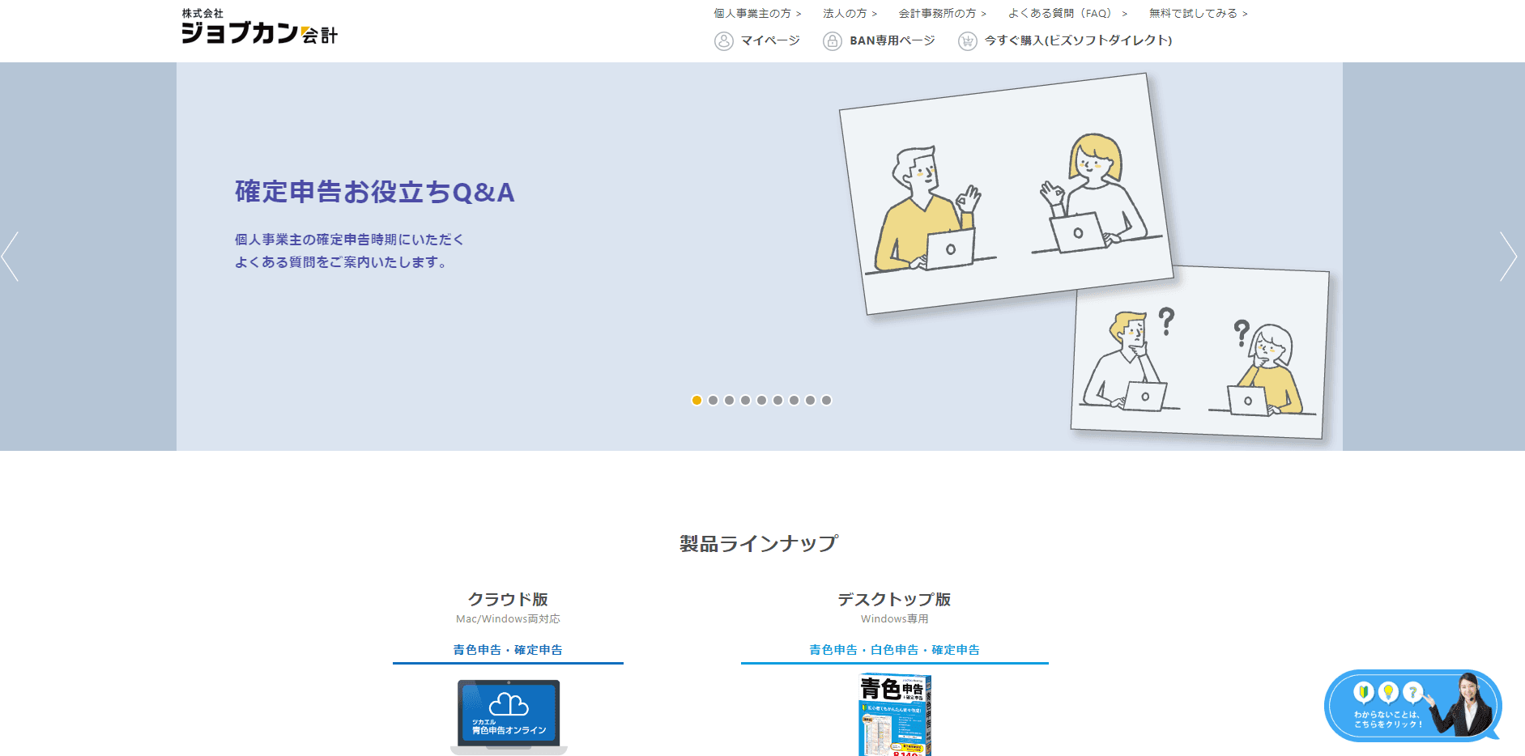
Task: Expand 法人の方 menu
Action: point(850,14)
